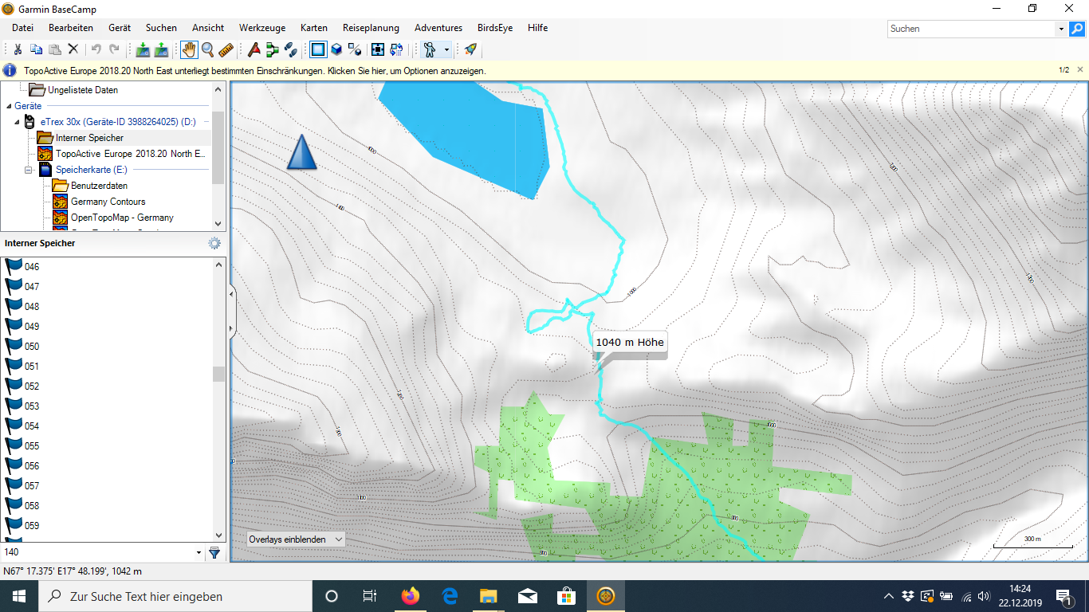
Task: Open the Werkzeuge menu
Action: pos(262,28)
